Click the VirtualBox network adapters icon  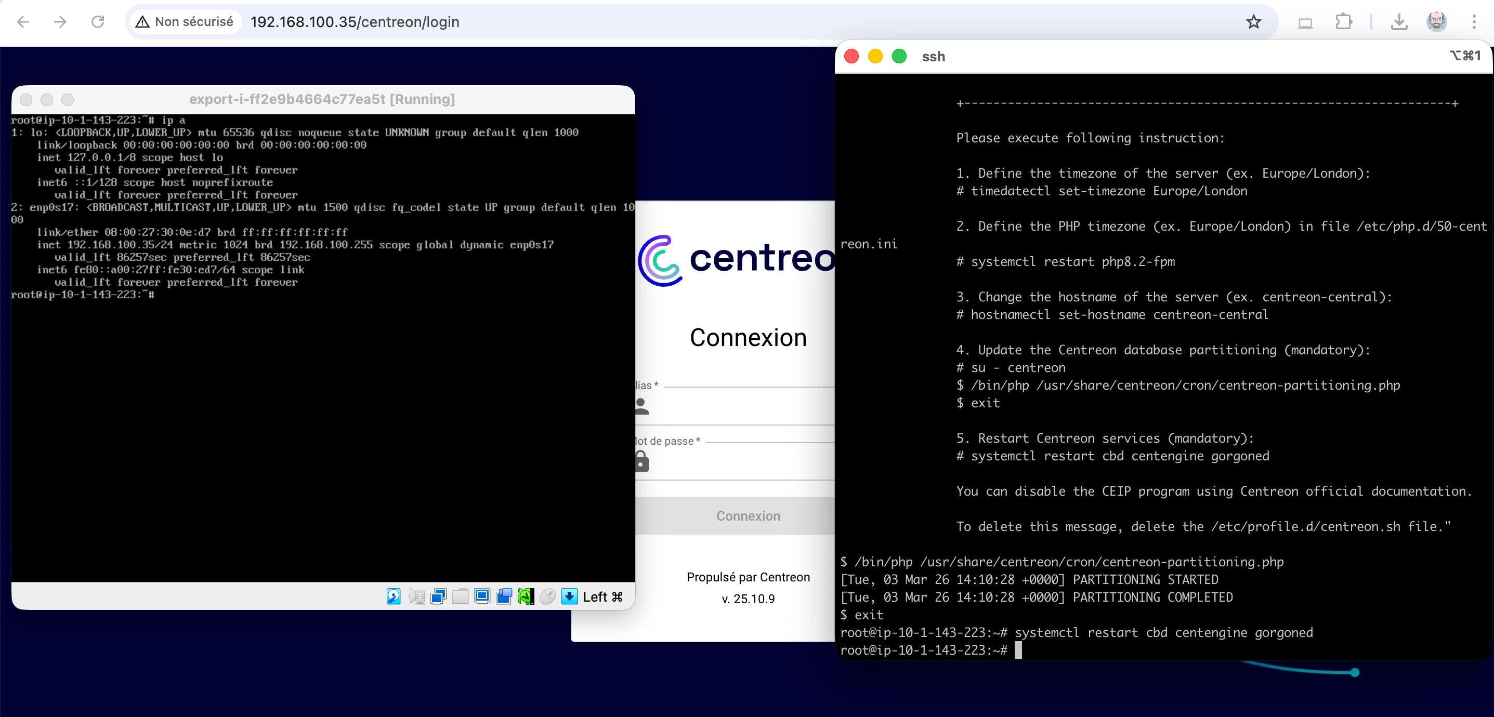coord(438,596)
